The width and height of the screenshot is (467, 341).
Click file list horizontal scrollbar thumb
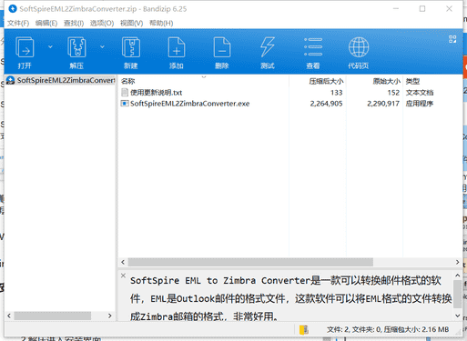pos(250,262)
